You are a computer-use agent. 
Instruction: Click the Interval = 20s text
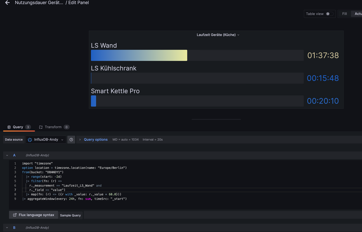[153, 140]
